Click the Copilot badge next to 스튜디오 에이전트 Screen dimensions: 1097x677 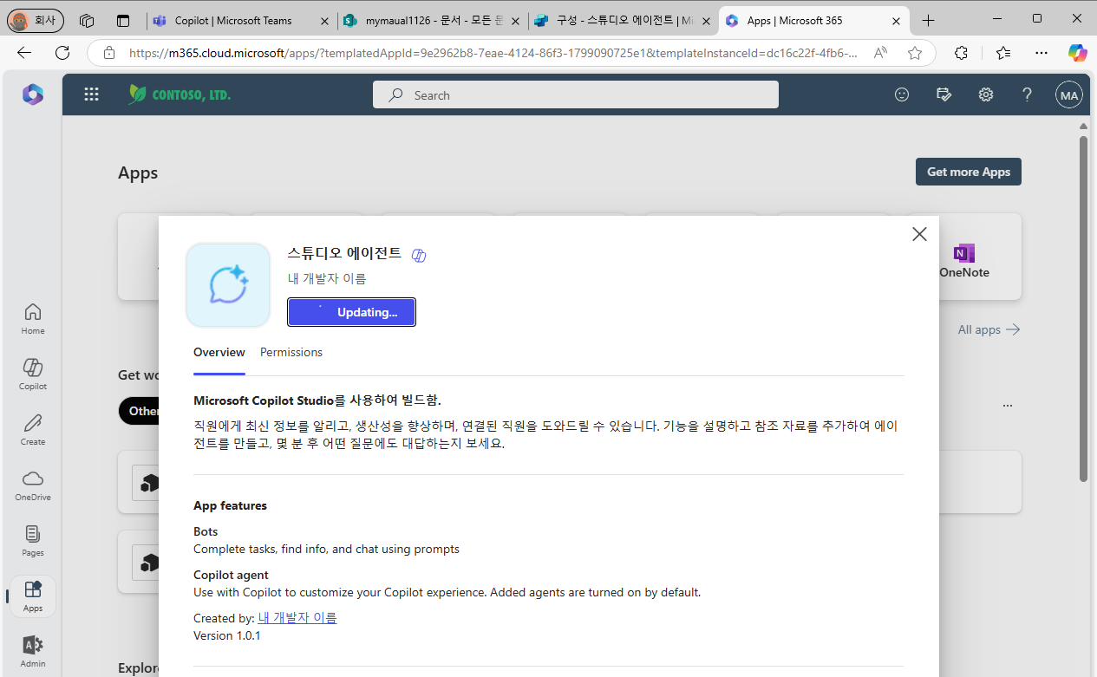419,255
